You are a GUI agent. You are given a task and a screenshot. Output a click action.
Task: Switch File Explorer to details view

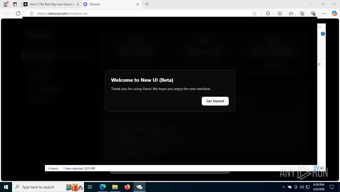click(x=316, y=168)
